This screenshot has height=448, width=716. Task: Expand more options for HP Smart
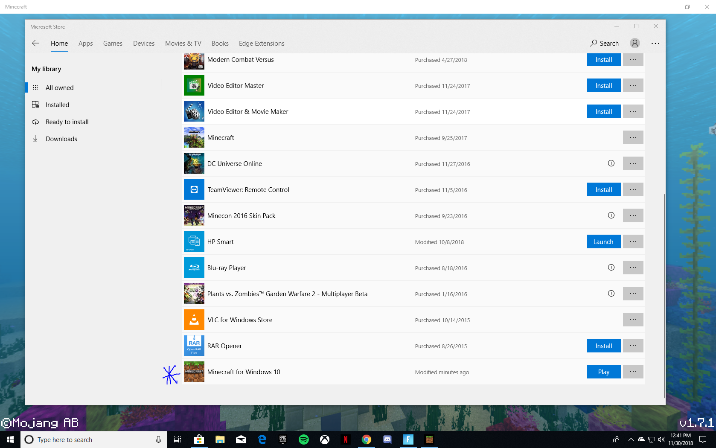click(x=633, y=241)
